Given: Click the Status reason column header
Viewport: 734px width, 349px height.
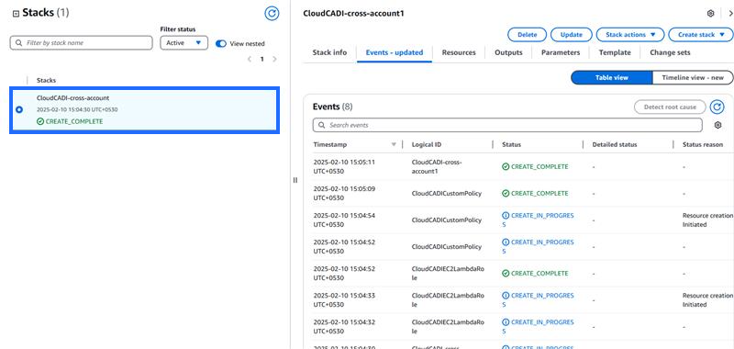Looking at the screenshot, I should [x=702, y=145].
